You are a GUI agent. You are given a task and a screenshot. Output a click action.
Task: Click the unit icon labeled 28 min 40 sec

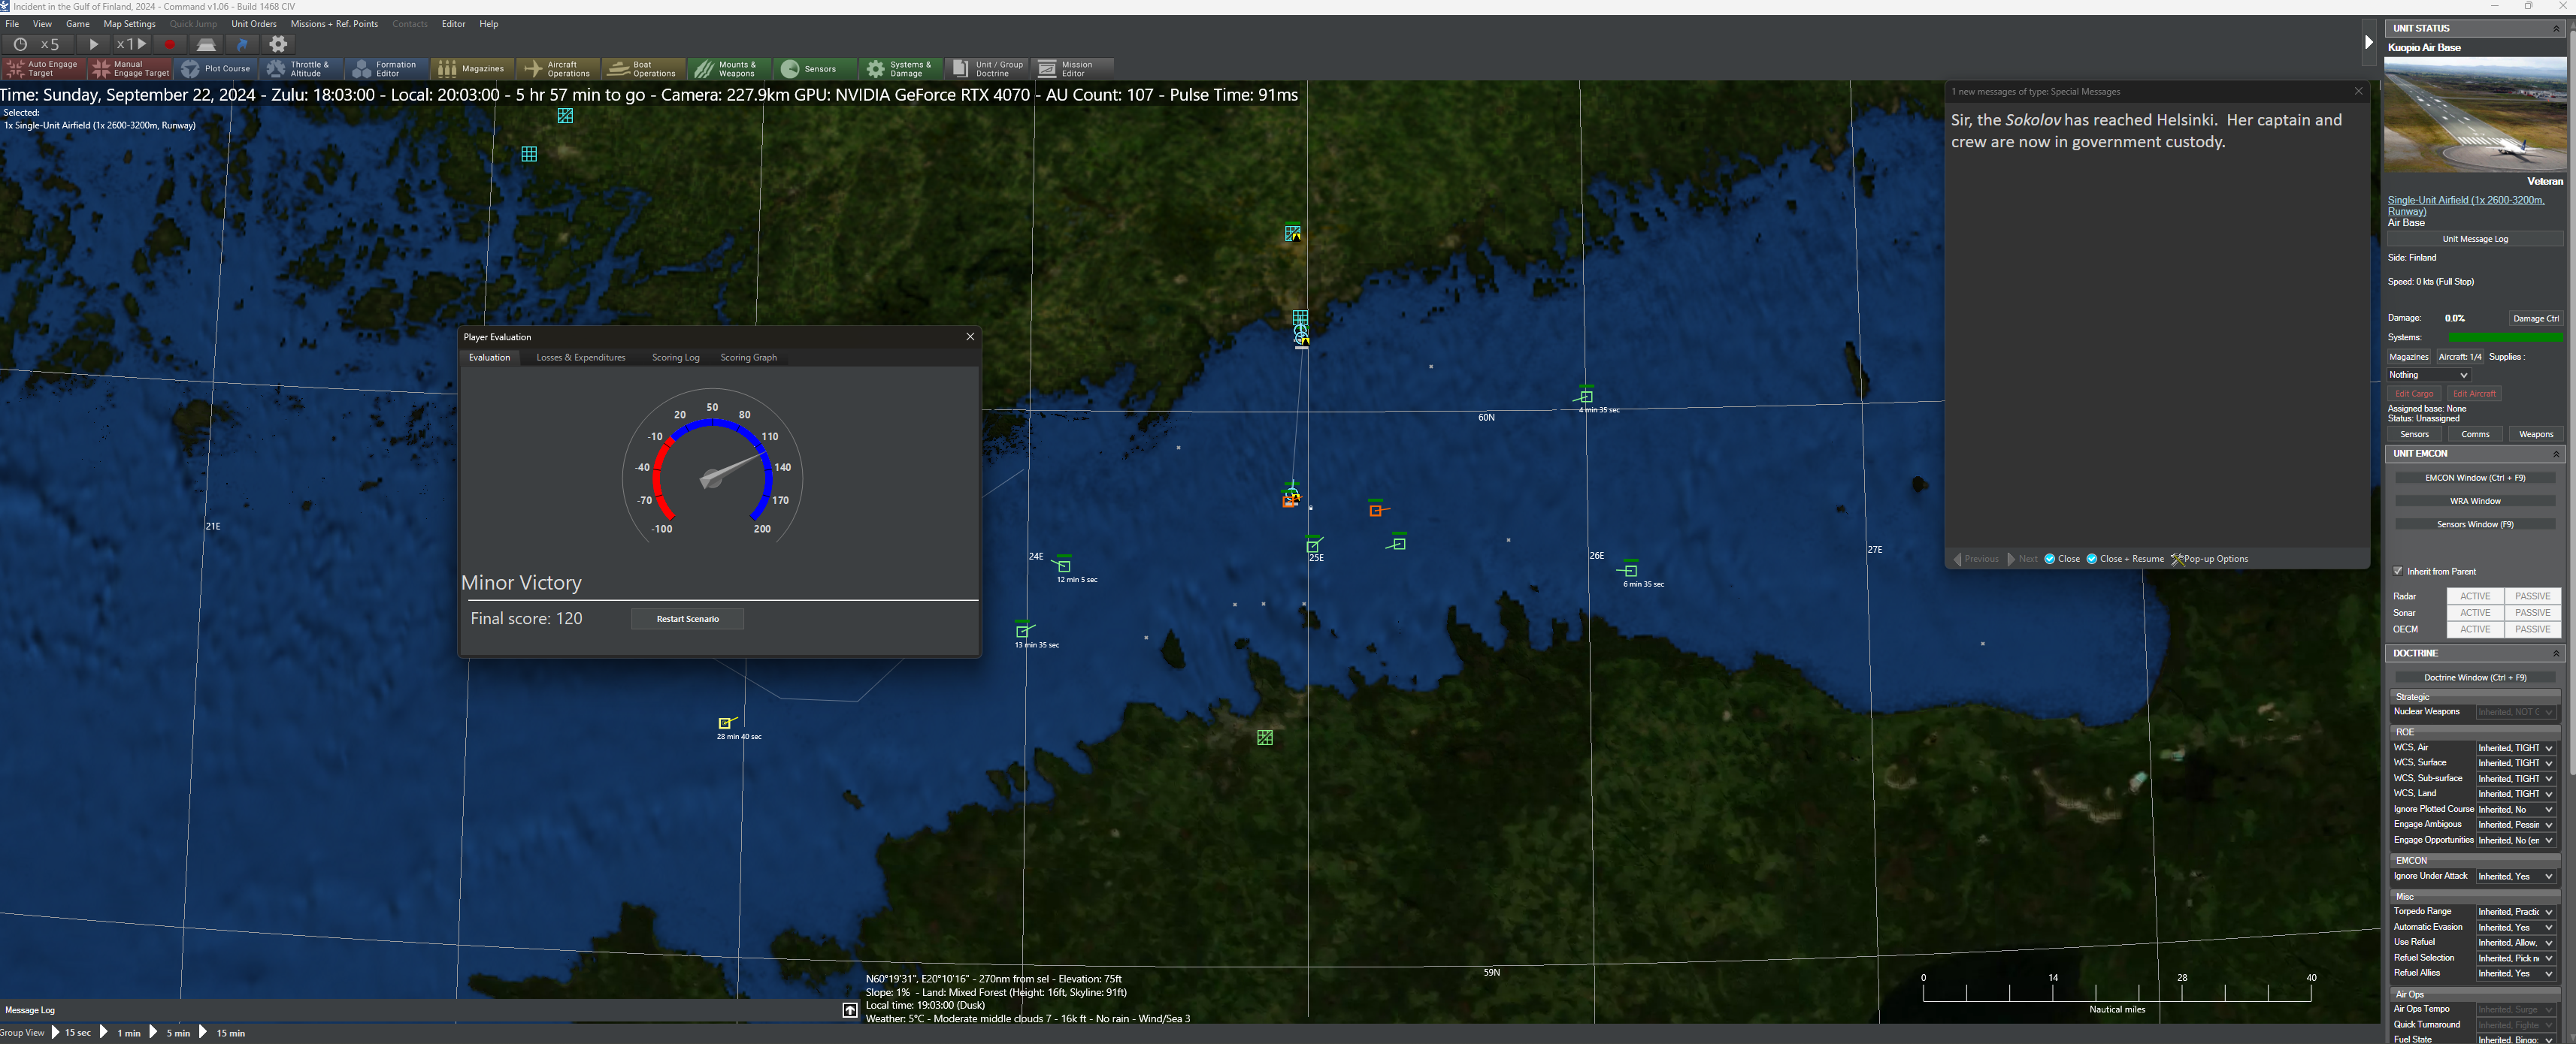pyautogui.click(x=727, y=723)
